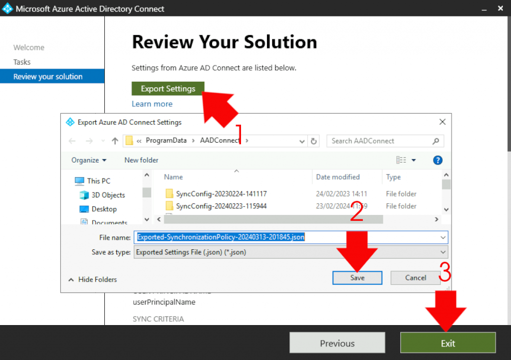Open the Help icon in the Export dialog
The height and width of the screenshot is (360, 511).
click(x=438, y=160)
